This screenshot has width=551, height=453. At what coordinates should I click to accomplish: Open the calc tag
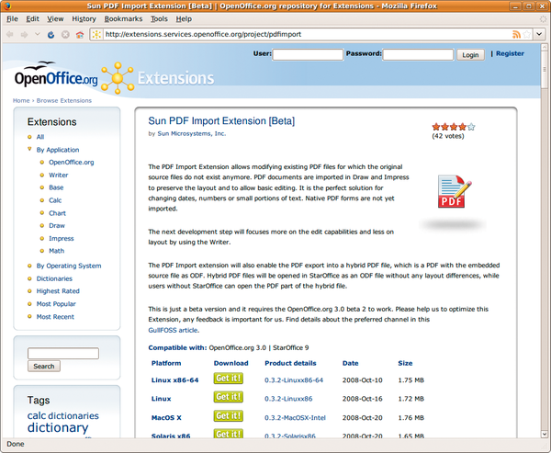pyautogui.click(x=37, y=415)
